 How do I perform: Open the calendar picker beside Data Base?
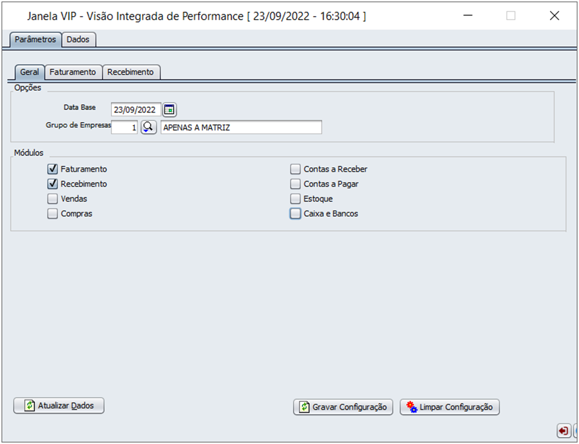click(x=170, y=110)
